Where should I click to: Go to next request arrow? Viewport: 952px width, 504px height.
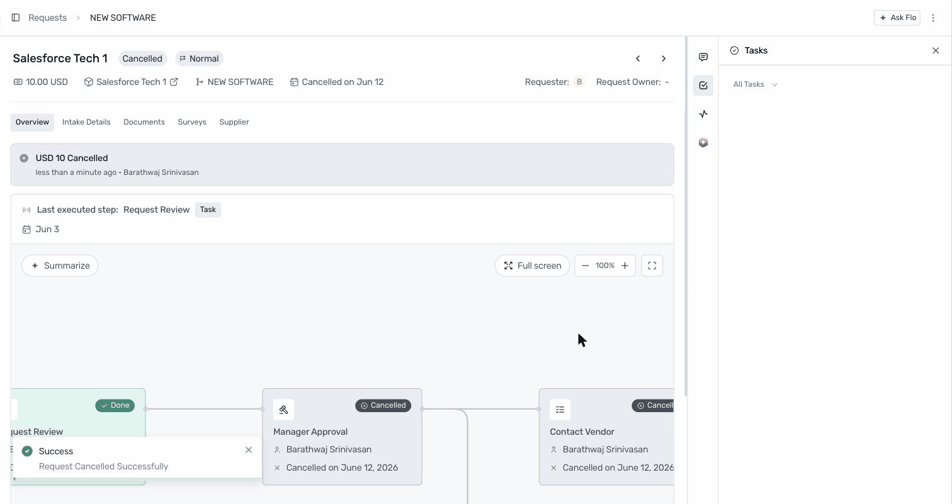[664, 59]
